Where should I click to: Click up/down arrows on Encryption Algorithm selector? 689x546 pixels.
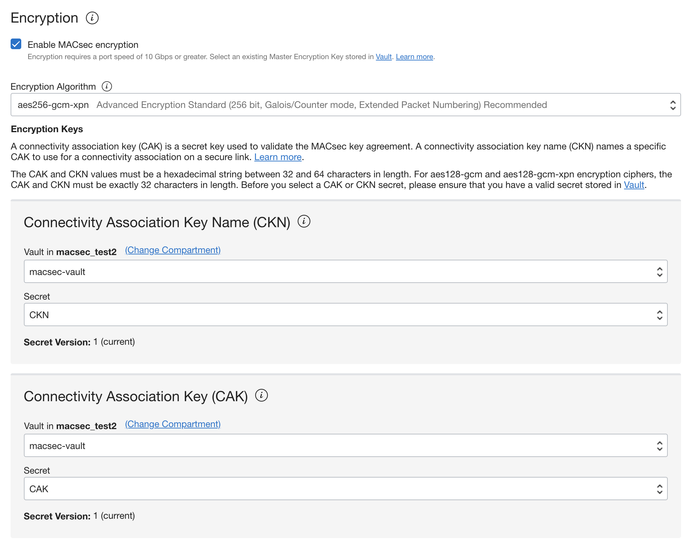coord(673,105)
